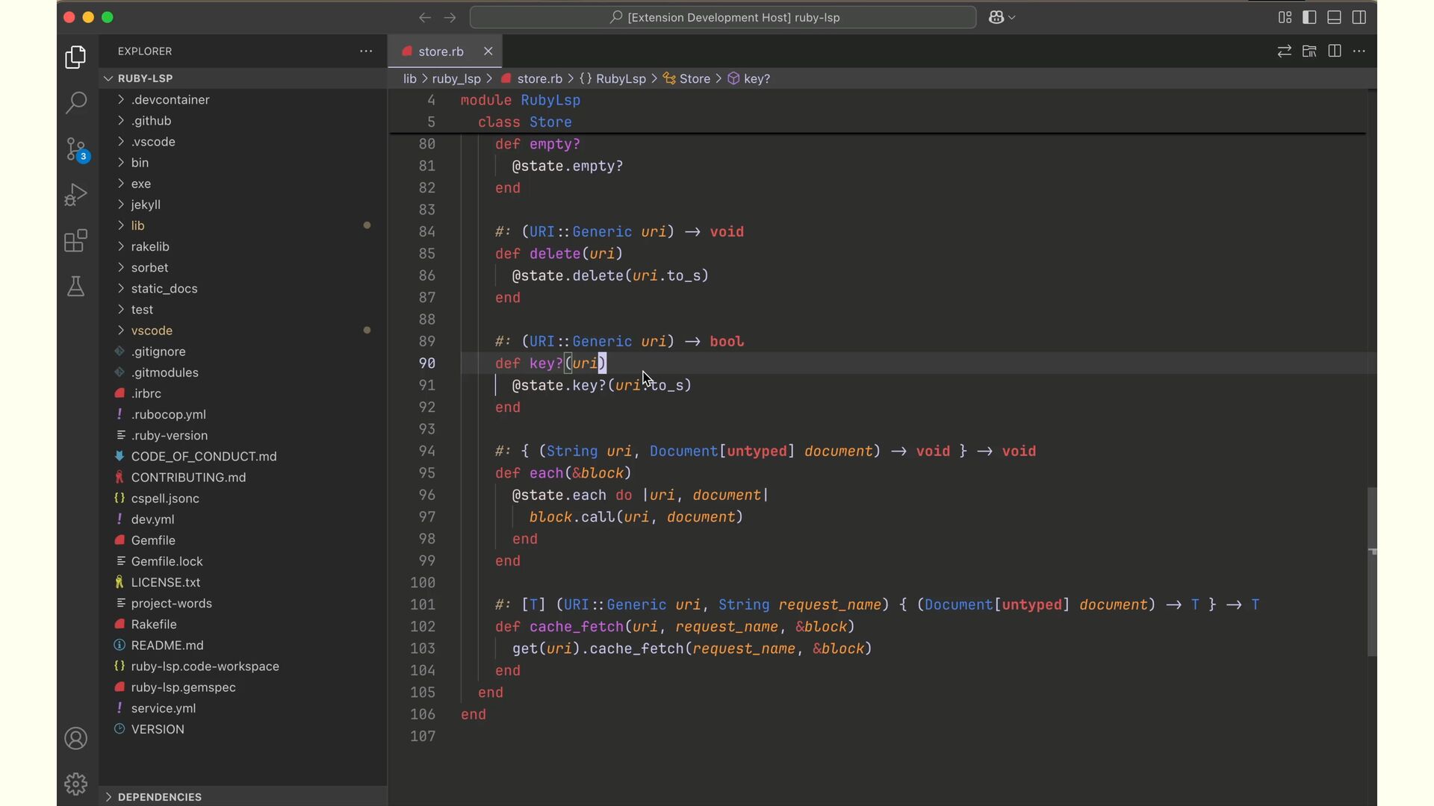The height and width of the screenshot is (806, 1434).
Task: Expand the lib folder in explorer
Action: [x=137, y=225]
